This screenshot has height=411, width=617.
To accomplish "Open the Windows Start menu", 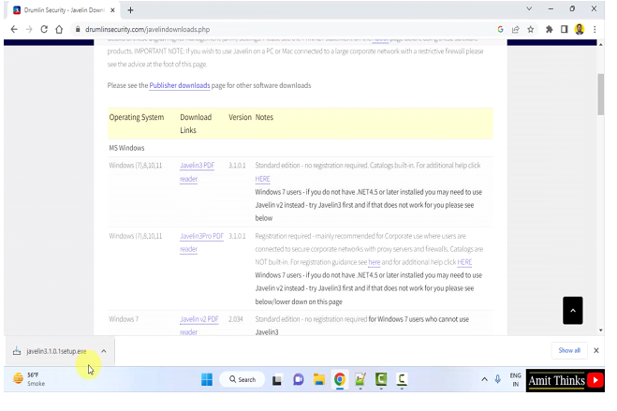I will 207,379.
